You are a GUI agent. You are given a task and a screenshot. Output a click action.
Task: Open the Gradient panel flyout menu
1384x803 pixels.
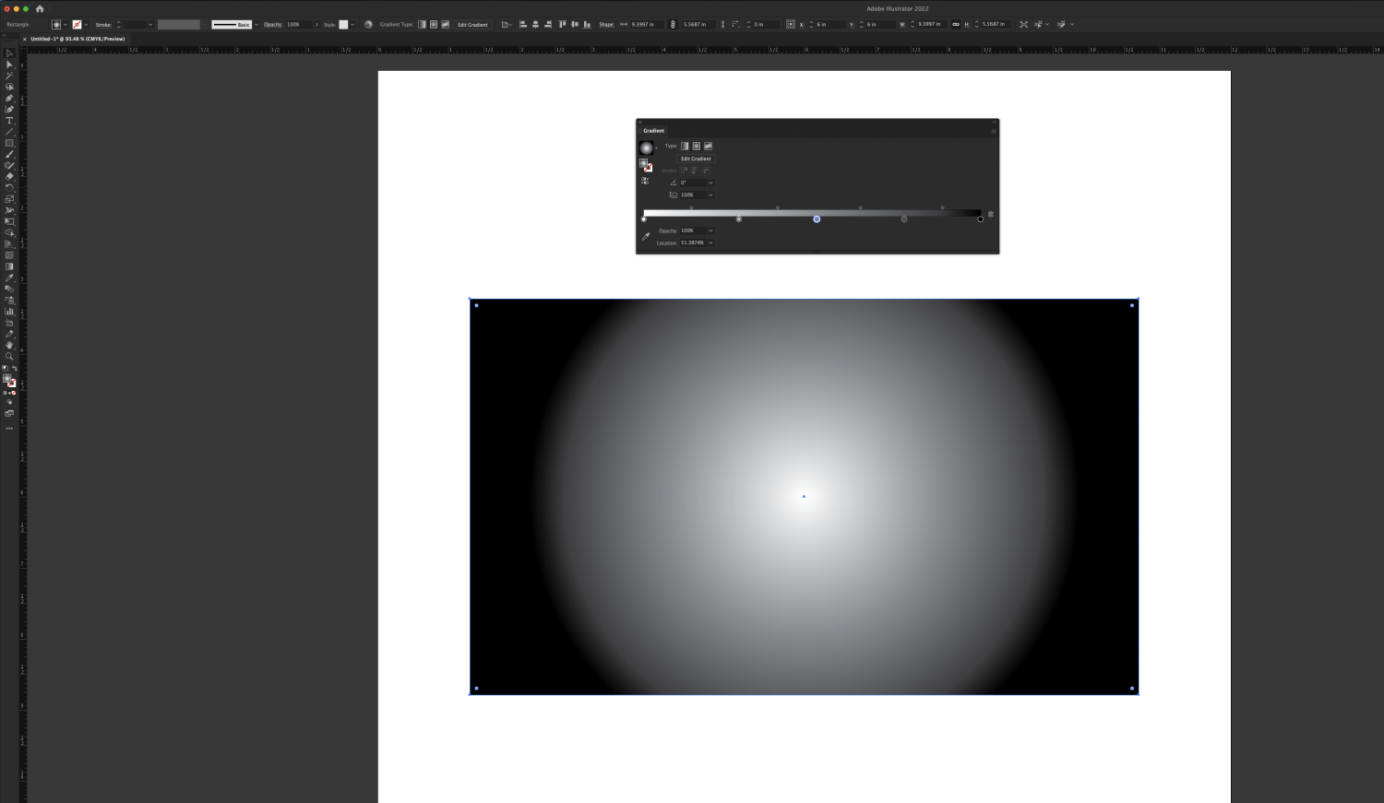pos(994,131)
